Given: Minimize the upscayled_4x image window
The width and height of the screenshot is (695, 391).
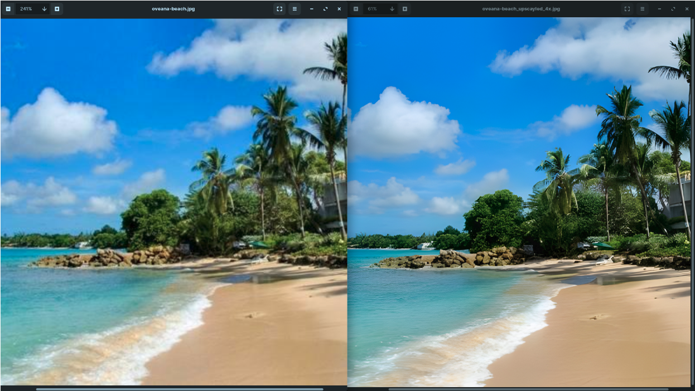Looking at the screenshot, I should 659,9.
